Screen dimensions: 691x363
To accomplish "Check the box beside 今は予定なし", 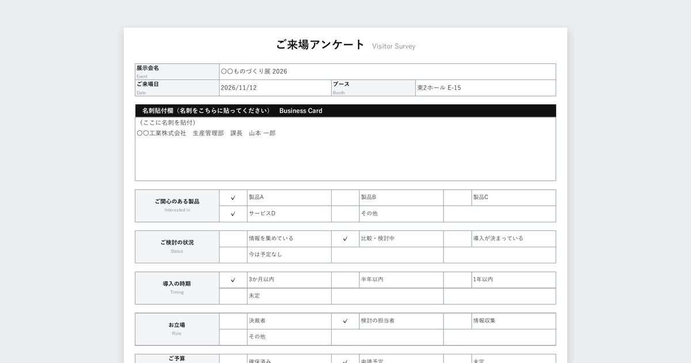I will pos(233,255).
